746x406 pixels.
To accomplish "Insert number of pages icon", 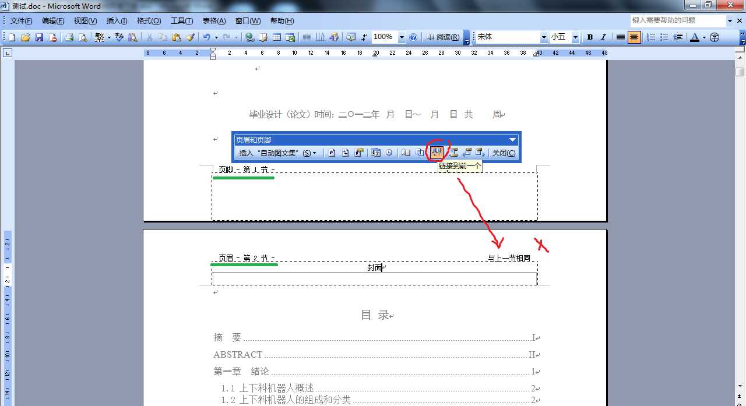I will (345, 153).
